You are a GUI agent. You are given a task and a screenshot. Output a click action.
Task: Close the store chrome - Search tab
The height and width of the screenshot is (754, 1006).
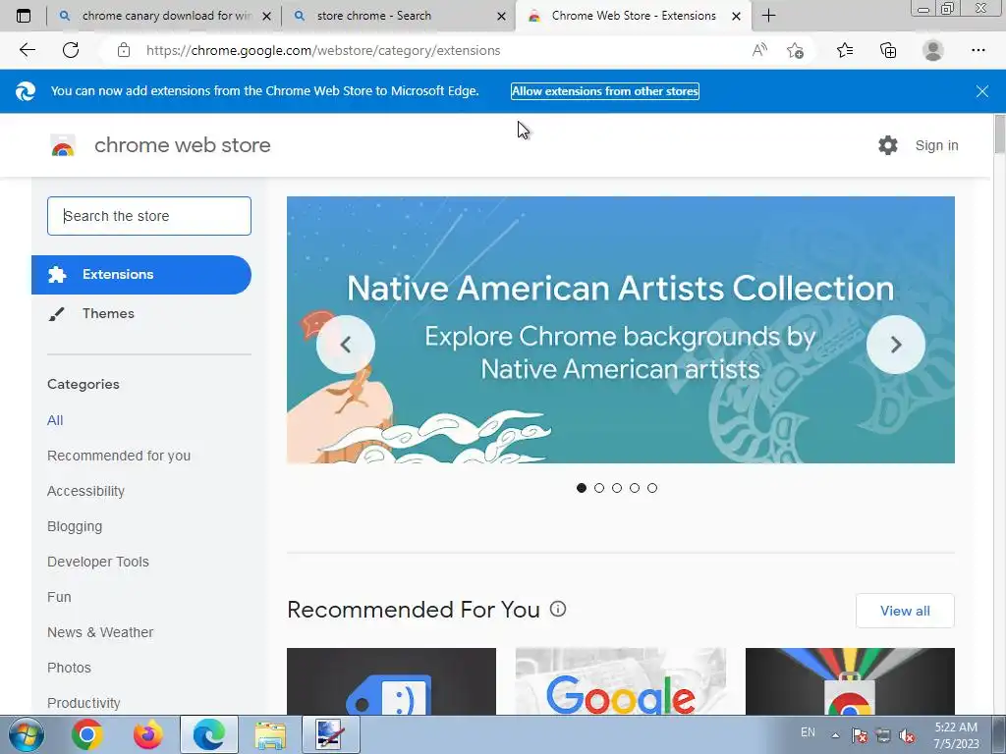click(x=502, y=16)
